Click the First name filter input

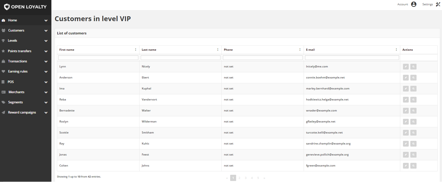(98, 58)
